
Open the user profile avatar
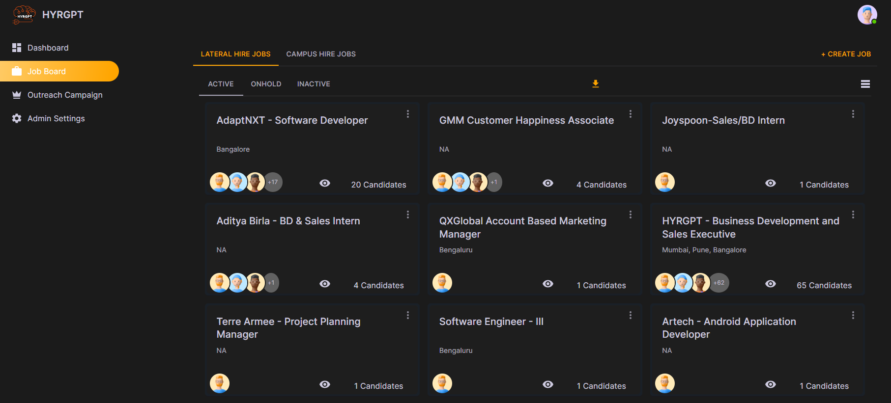(867, 15)
